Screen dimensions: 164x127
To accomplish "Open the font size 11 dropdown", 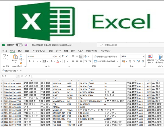I will pyautogui.click(x=60, y=56).
